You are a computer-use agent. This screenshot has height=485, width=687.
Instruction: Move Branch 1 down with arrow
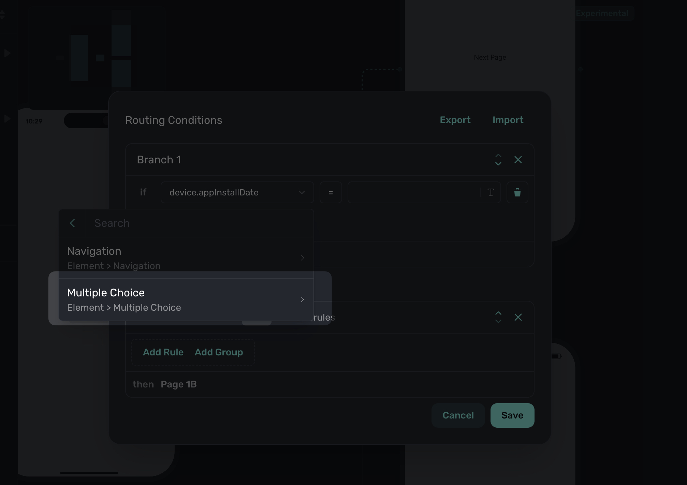(x=498, y=164)
